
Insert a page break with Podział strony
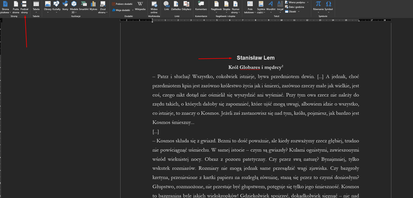point(24,7)
